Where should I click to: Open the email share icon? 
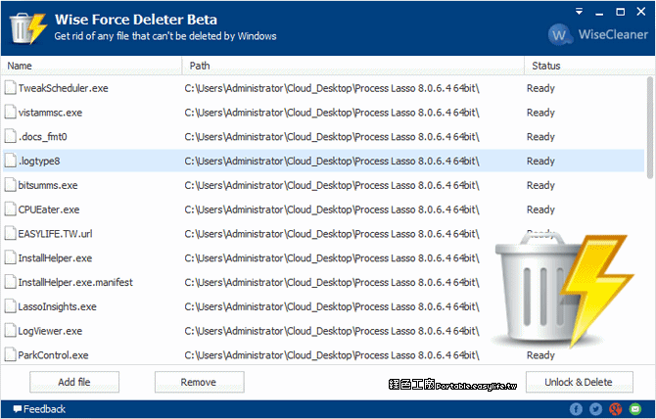point(635,409)
